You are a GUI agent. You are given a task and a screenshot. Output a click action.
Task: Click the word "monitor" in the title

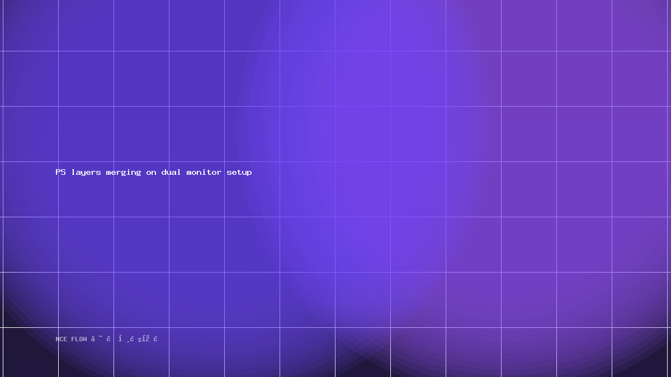click(x=204, y=172)
